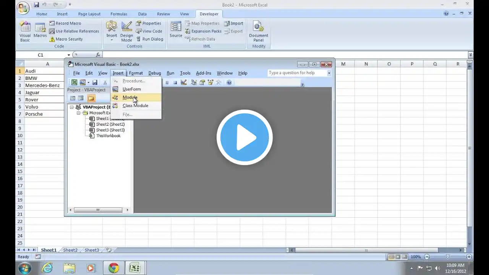Image resolution: width=489 pixels, height=275 pixels.
Task: Choose Module from the Insert menu
Action: click(x=136, y=97)
